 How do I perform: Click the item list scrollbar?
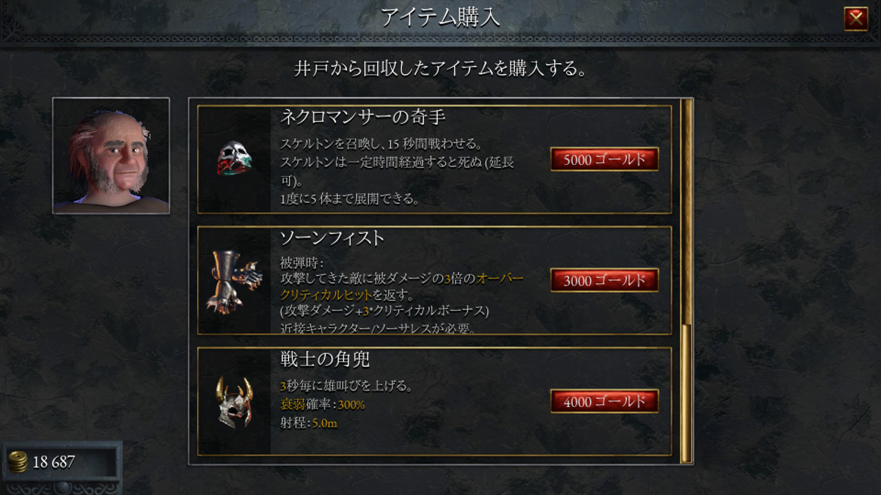coord(686,280)
